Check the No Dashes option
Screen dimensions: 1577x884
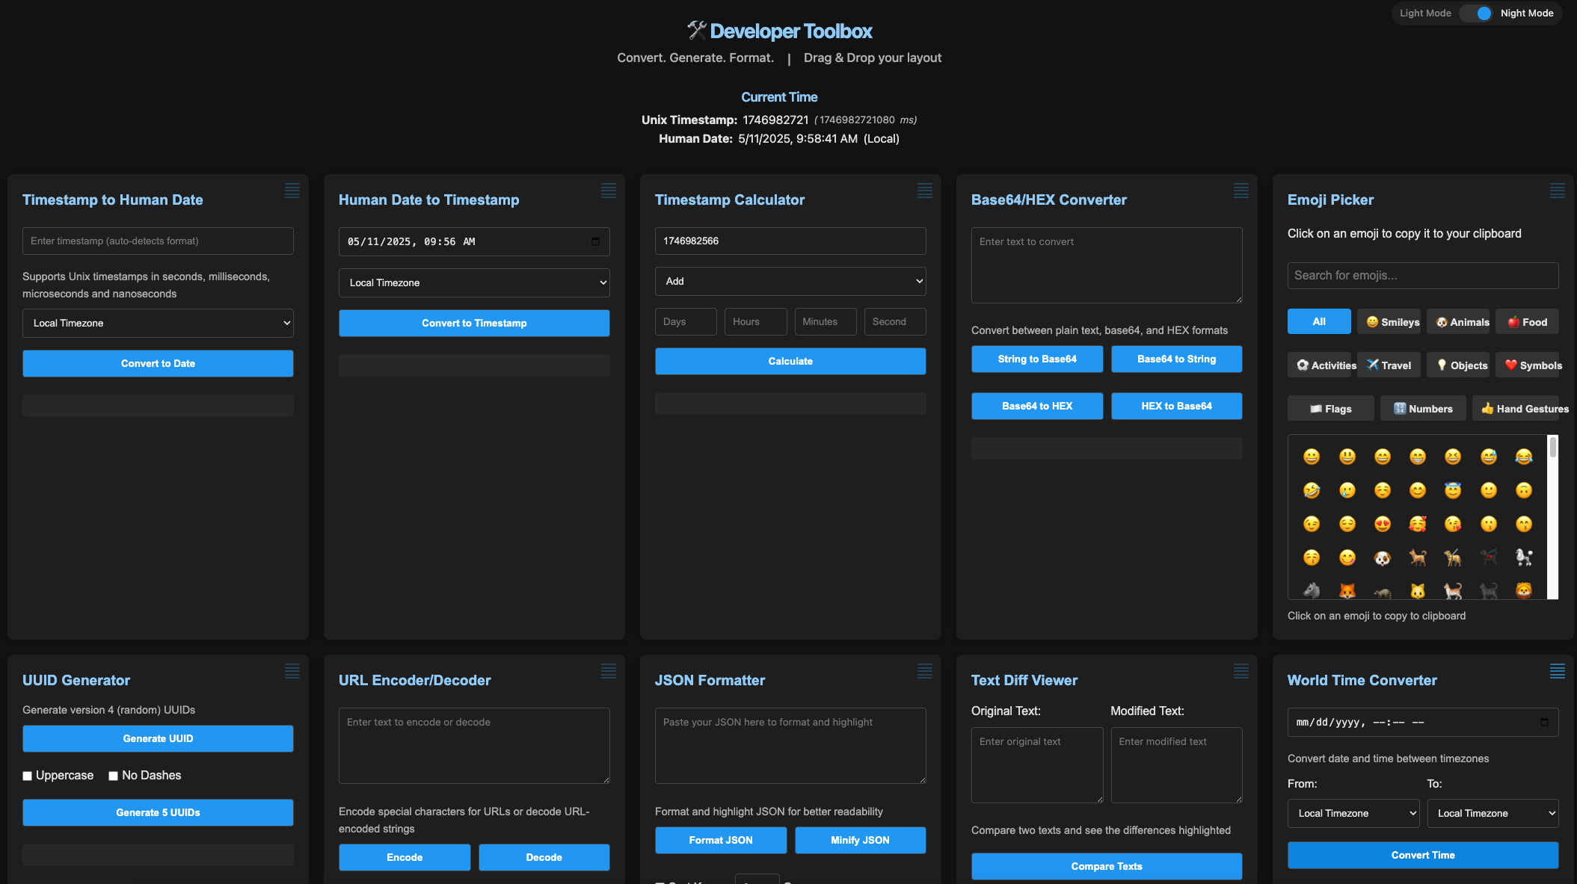pyautogui.click(x=114, y=776)
